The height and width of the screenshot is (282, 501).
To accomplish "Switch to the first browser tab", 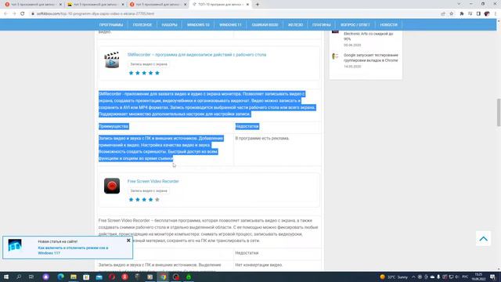I will point(34,5).
